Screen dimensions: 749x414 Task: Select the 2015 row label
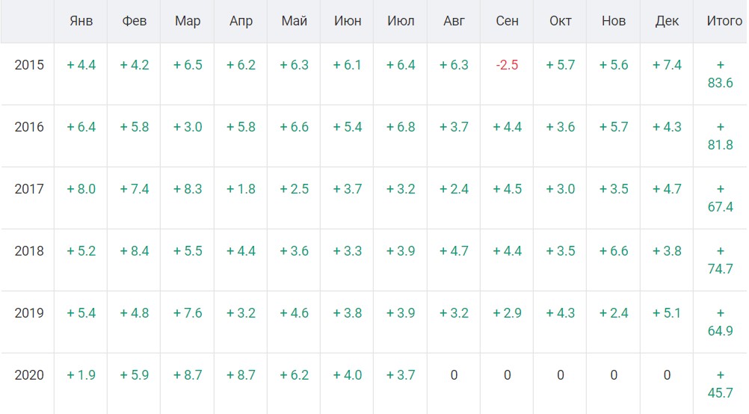click(x=29, y=65)
